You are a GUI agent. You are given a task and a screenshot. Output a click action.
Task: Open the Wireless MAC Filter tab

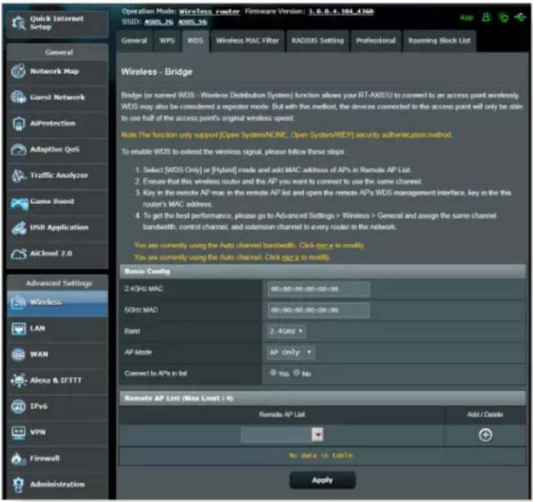pos(247,41)
